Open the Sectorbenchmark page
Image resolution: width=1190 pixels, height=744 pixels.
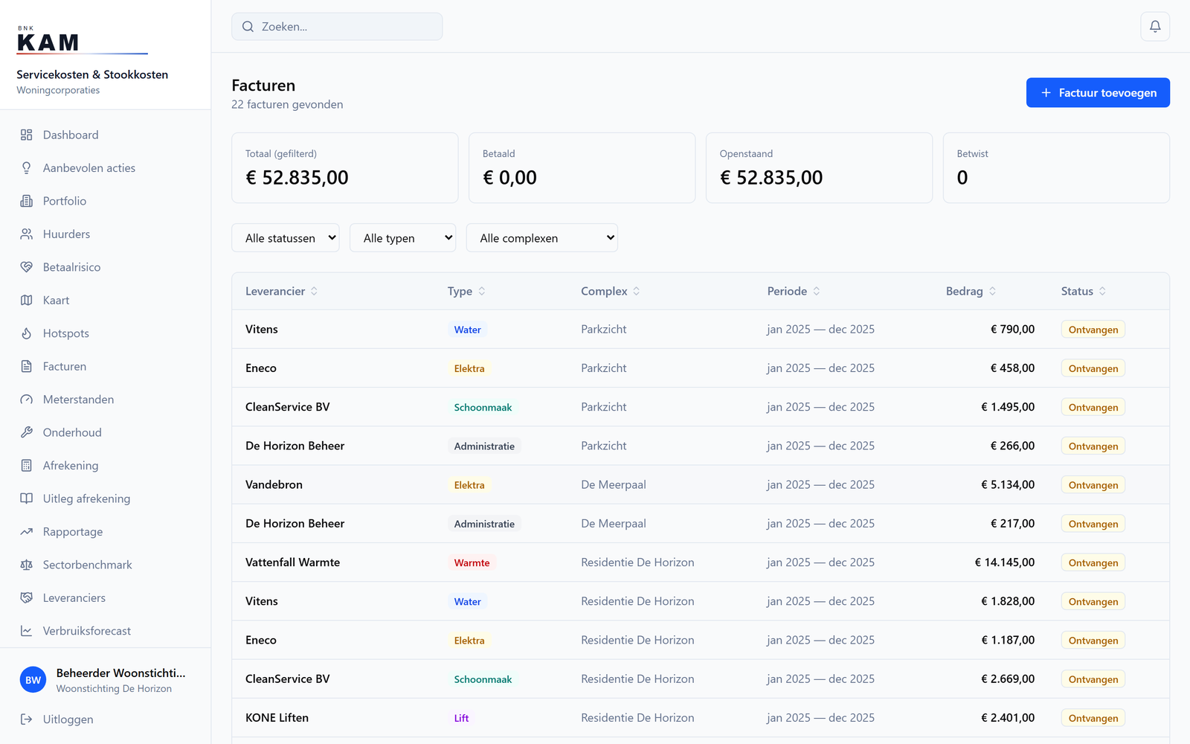coord(106,565)
